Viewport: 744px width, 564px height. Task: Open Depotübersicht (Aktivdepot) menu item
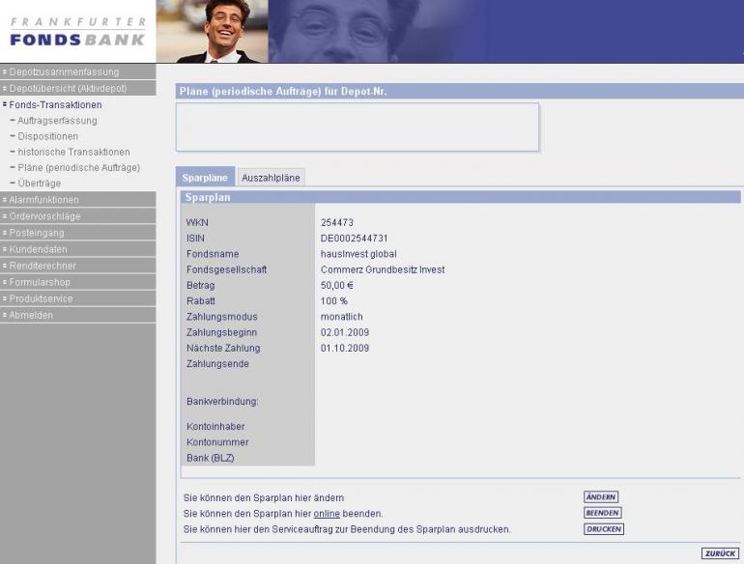[78, 88]
